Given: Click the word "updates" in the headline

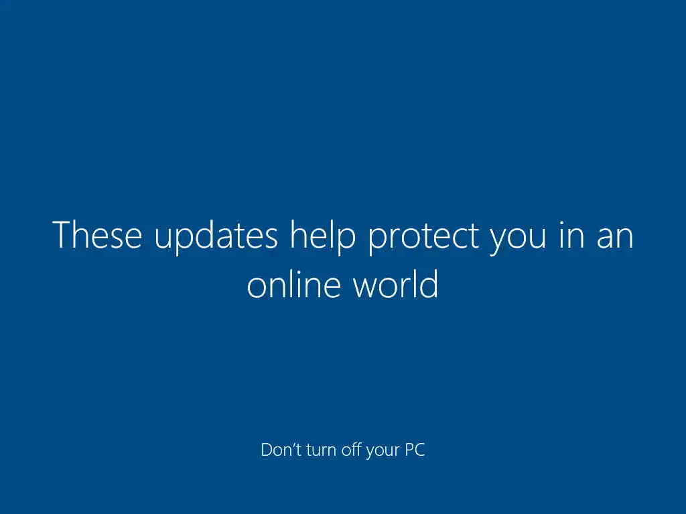Looking at the screenshot, I should (x=216, y=238).
